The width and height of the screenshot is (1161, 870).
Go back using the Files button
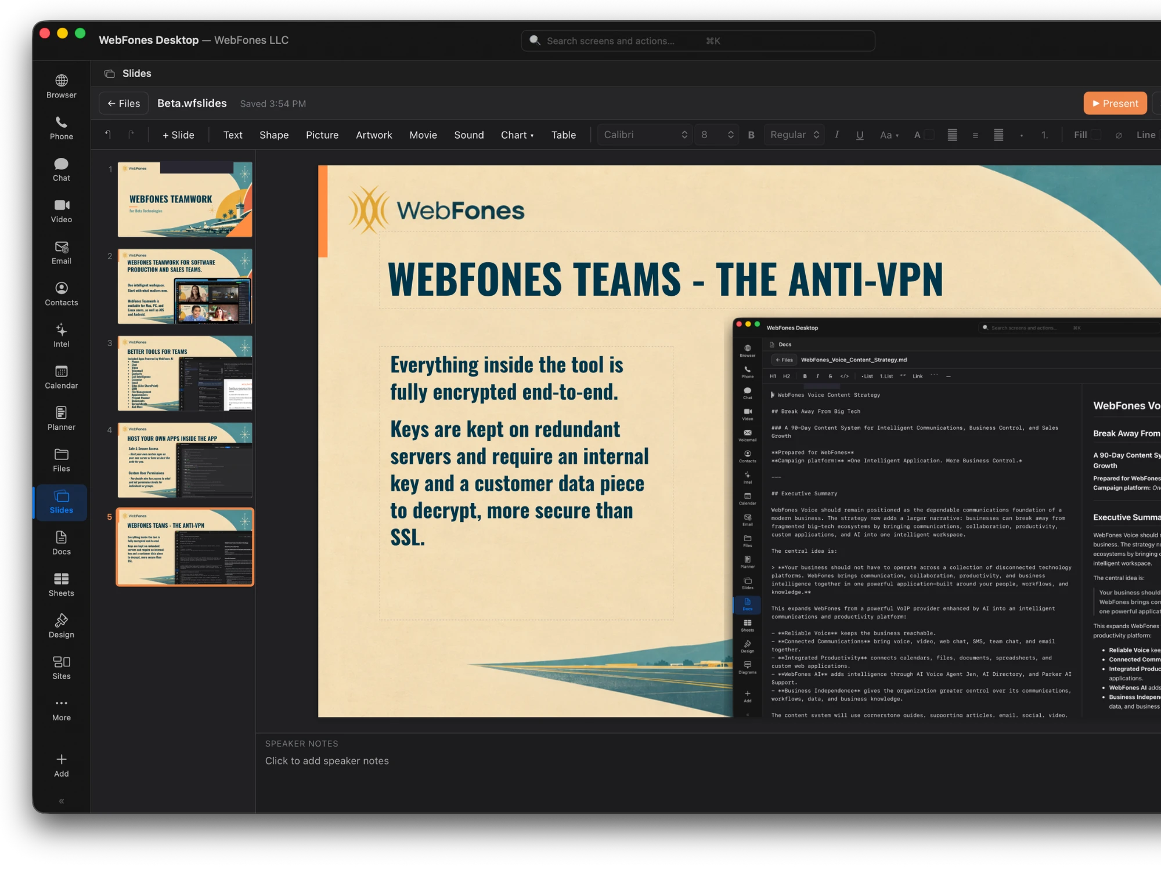(x=124, y=103)
